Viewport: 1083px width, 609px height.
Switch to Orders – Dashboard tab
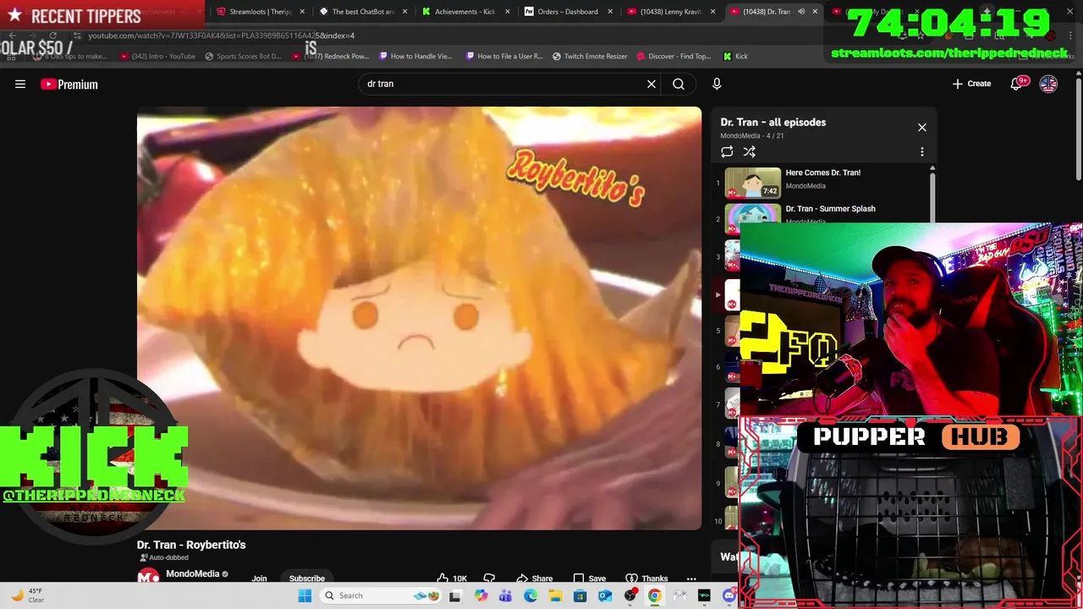[567, 12]
